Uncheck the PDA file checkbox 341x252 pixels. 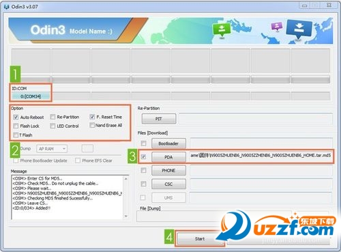click(143, 156)
